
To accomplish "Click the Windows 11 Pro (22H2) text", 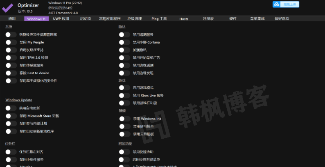I will point(65,3).
